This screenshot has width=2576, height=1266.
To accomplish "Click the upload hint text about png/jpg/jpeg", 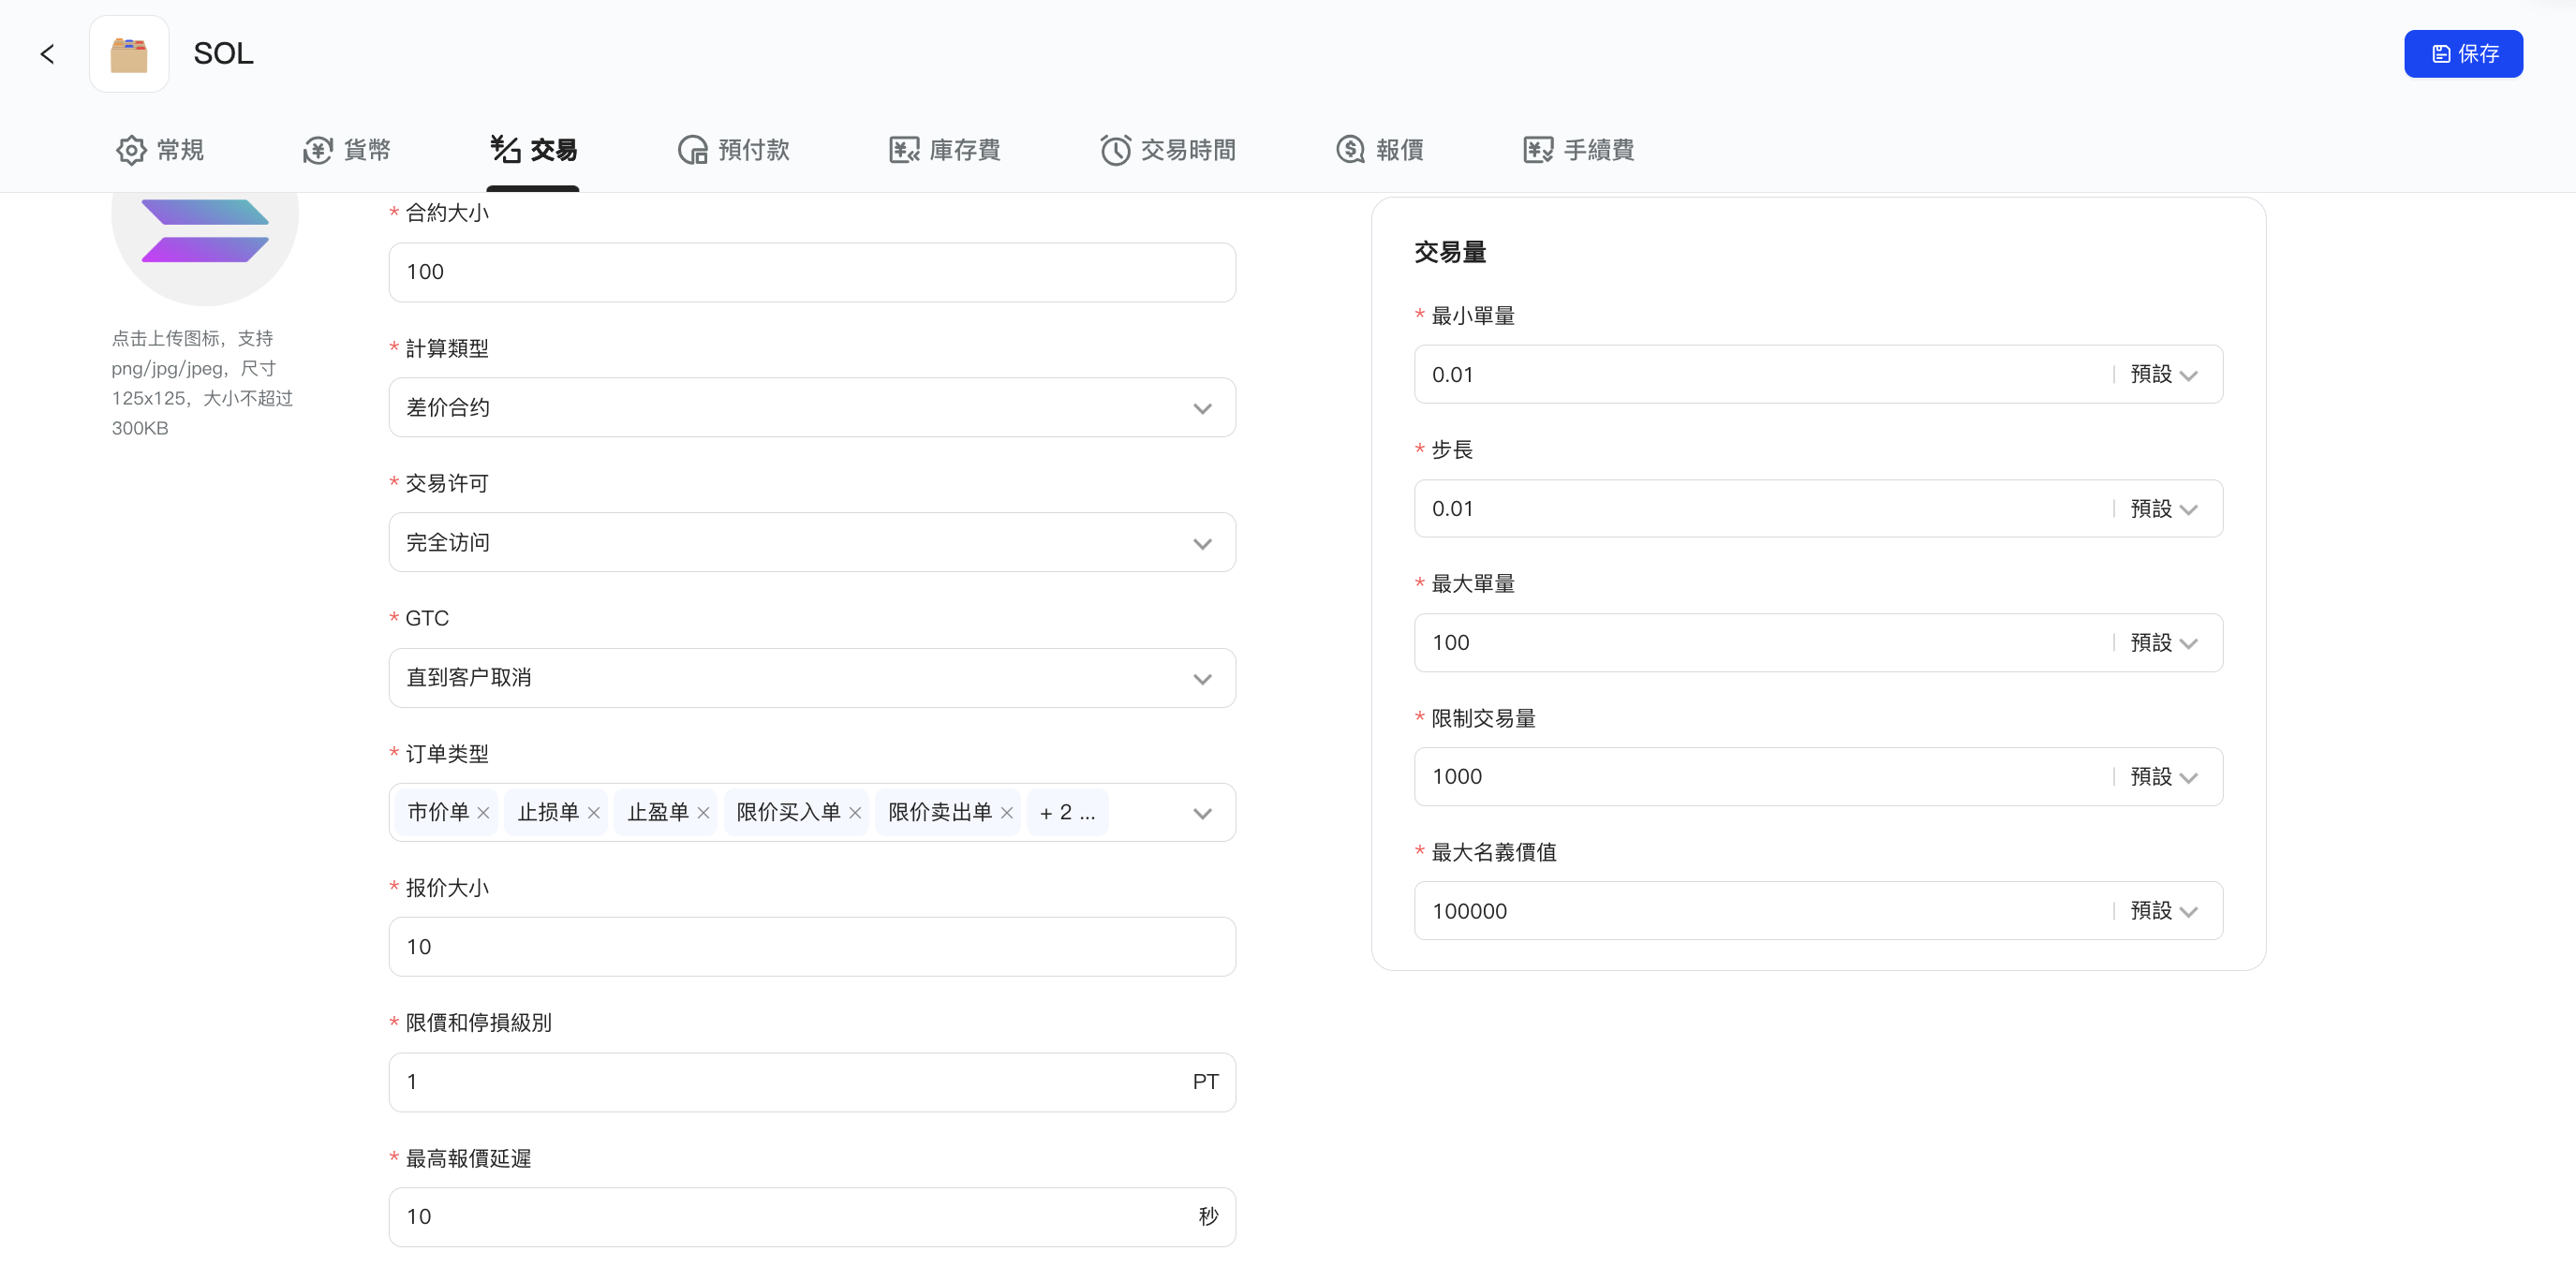I will pyautogui.click(x=202, y=383).
